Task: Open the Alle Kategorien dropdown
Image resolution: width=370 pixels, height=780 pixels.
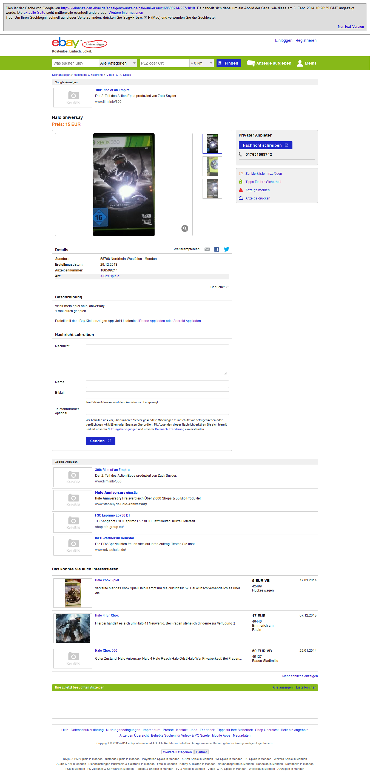Action: click(x=118, y=63)
